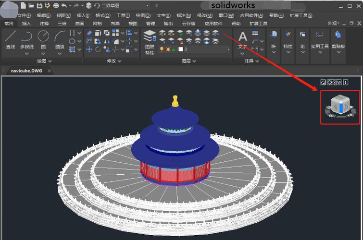This screenshot has width=363, height=240.
Task: Switch to the 插入 ribbon tab
Action: (x=26, y=24)
